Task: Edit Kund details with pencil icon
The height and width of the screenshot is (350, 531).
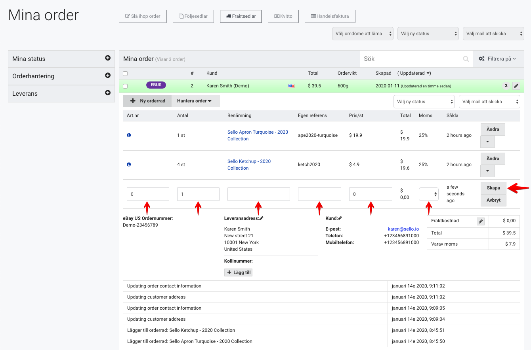Action: point(340,218)
